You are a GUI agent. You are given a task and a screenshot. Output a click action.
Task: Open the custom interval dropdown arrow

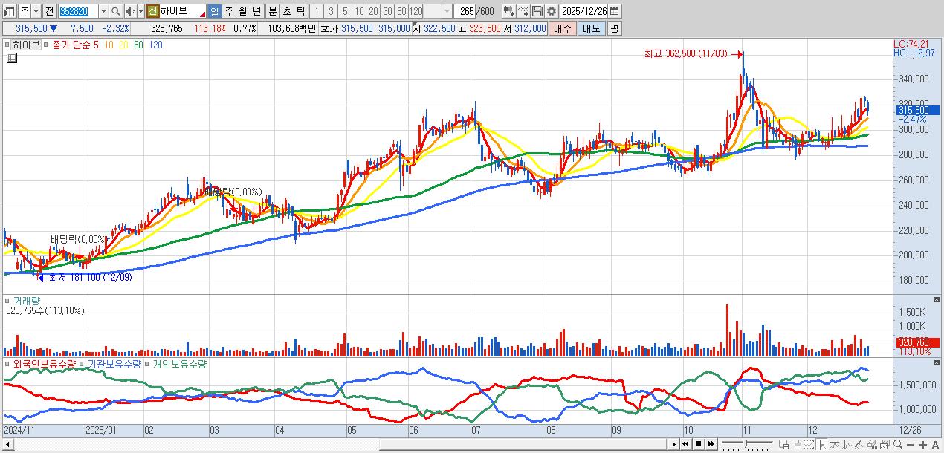coord(447,11)
